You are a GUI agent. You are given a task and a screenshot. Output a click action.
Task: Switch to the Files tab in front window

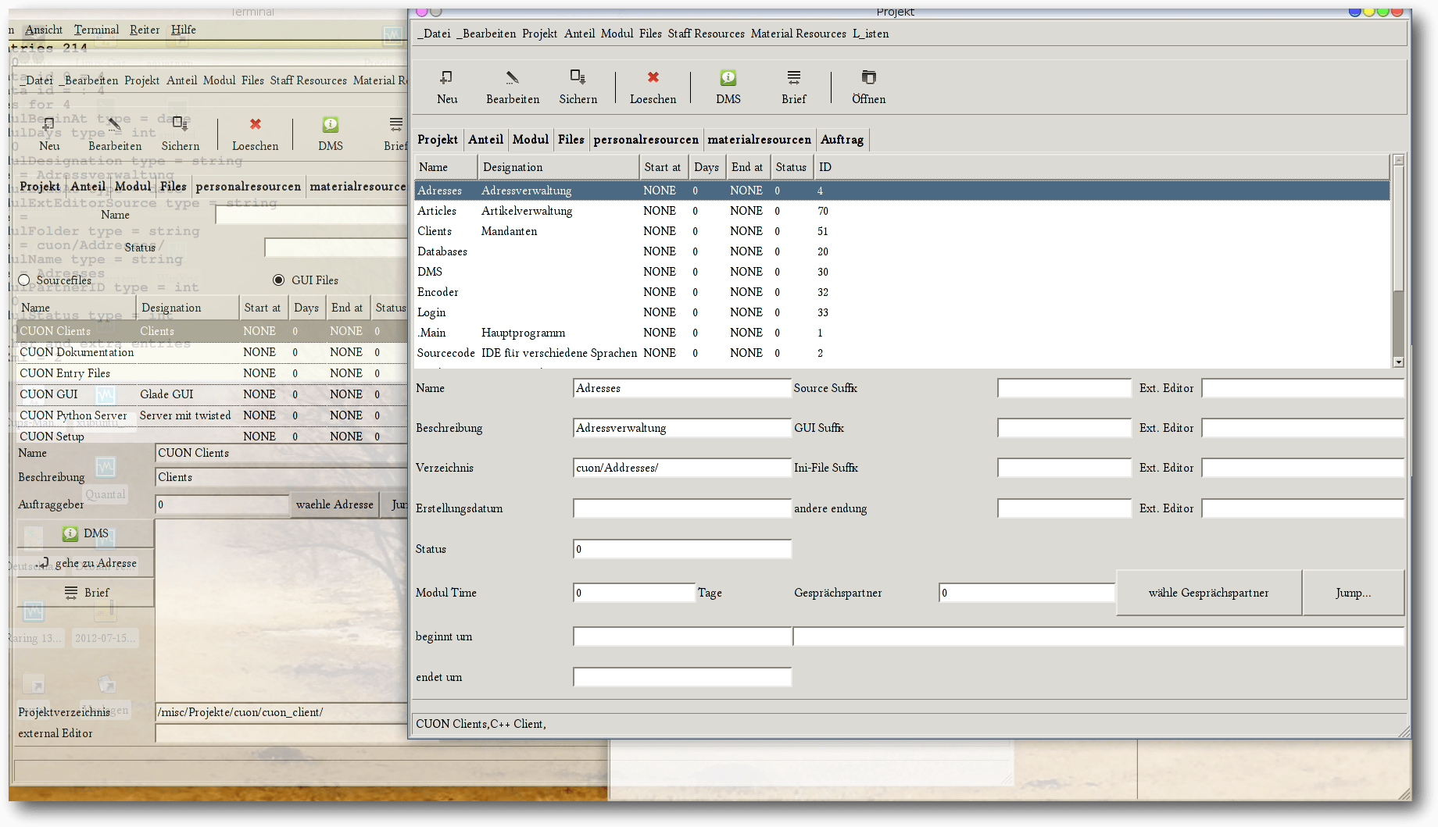point(571,140)
